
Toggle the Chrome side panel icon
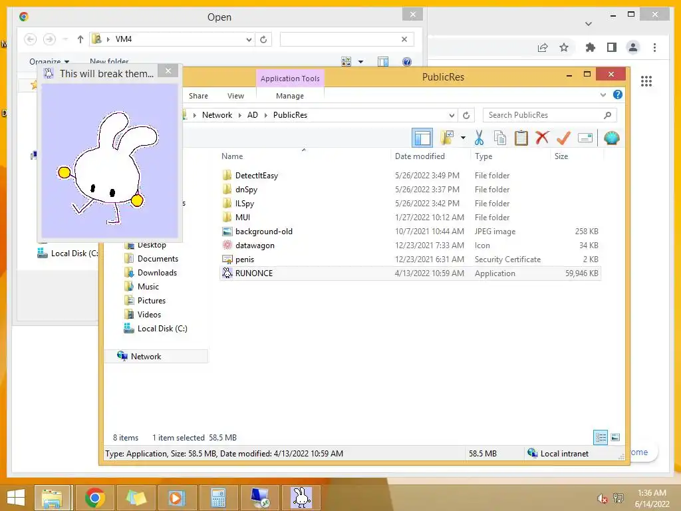(612, 47)
